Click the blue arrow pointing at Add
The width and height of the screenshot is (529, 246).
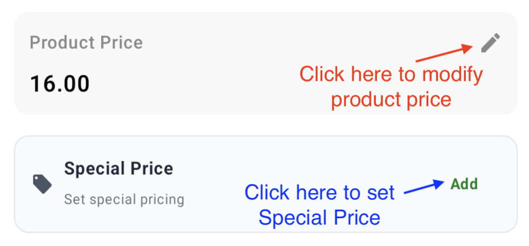click(424, 187)
